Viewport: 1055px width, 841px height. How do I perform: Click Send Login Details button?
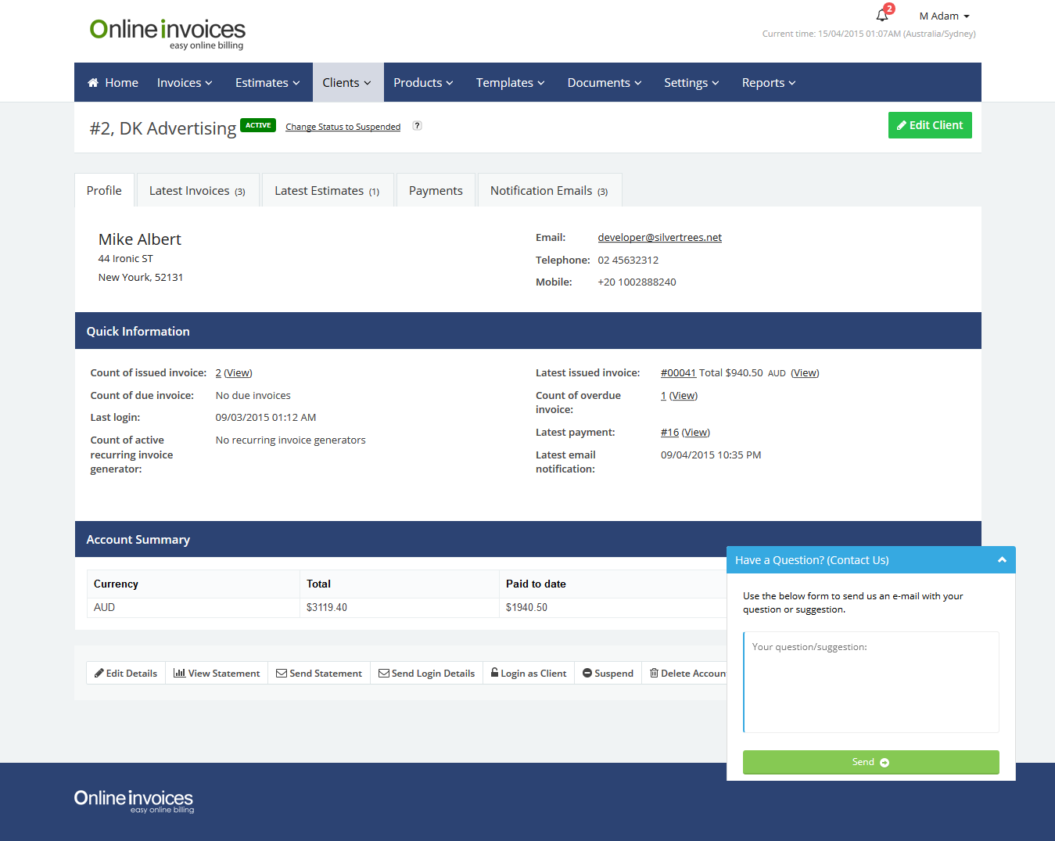coord(426,674)
